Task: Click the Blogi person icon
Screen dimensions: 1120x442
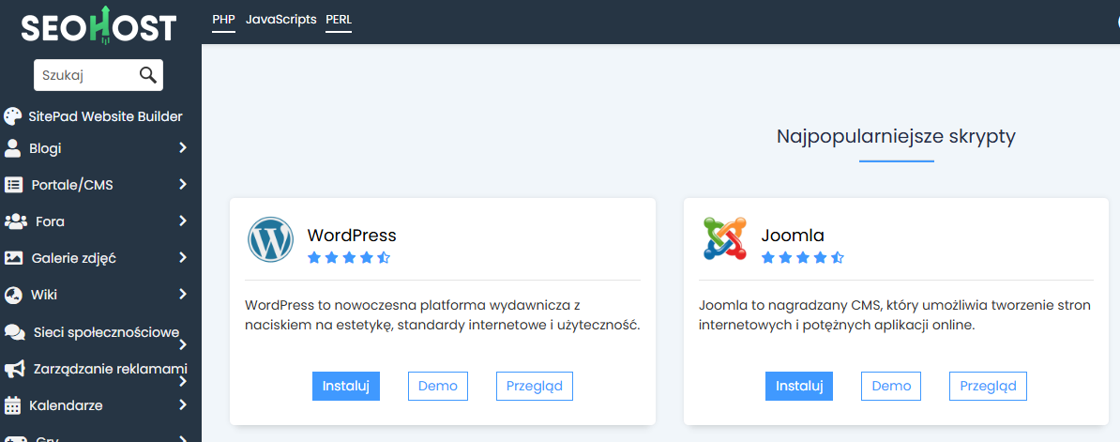Action: (13, 148)
